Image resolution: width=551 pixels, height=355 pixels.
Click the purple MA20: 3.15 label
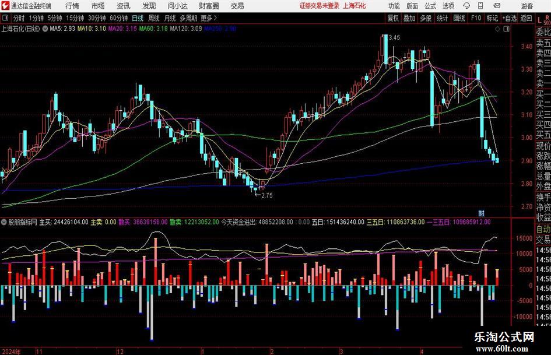coord(122,29)
